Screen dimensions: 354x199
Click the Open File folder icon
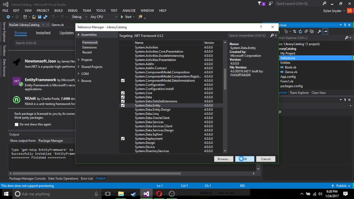pos(34,17)
